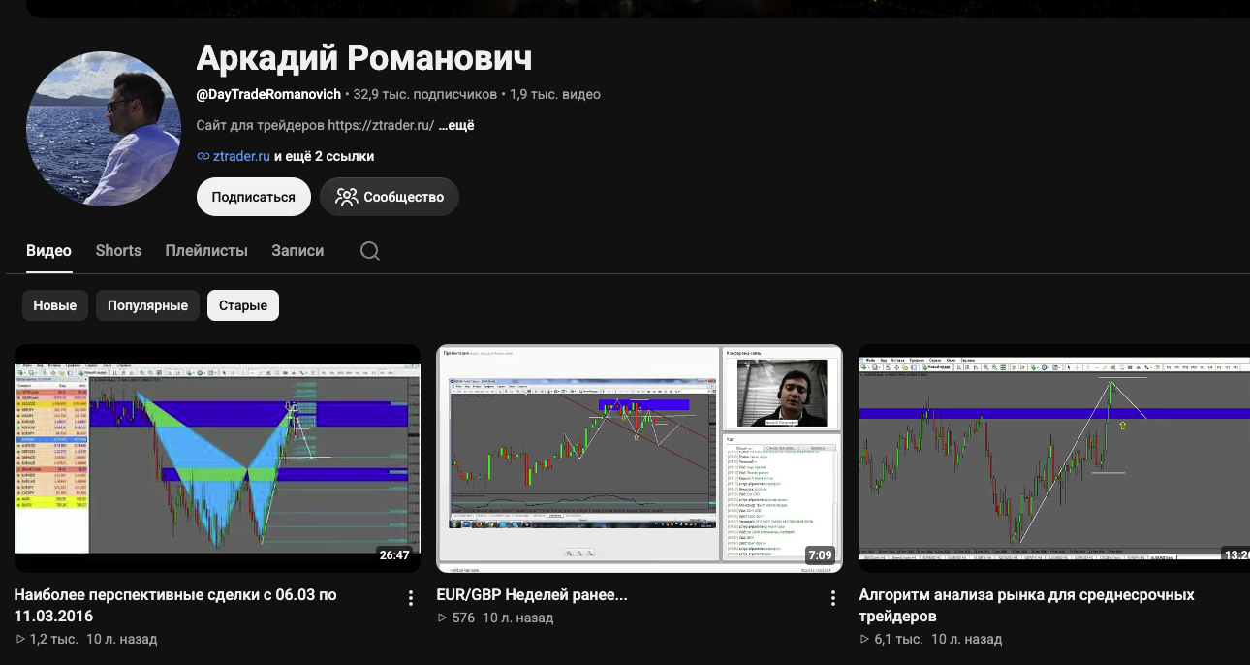Click the 32,9 тыс. подписчиков subscriber count

point(424,94)
